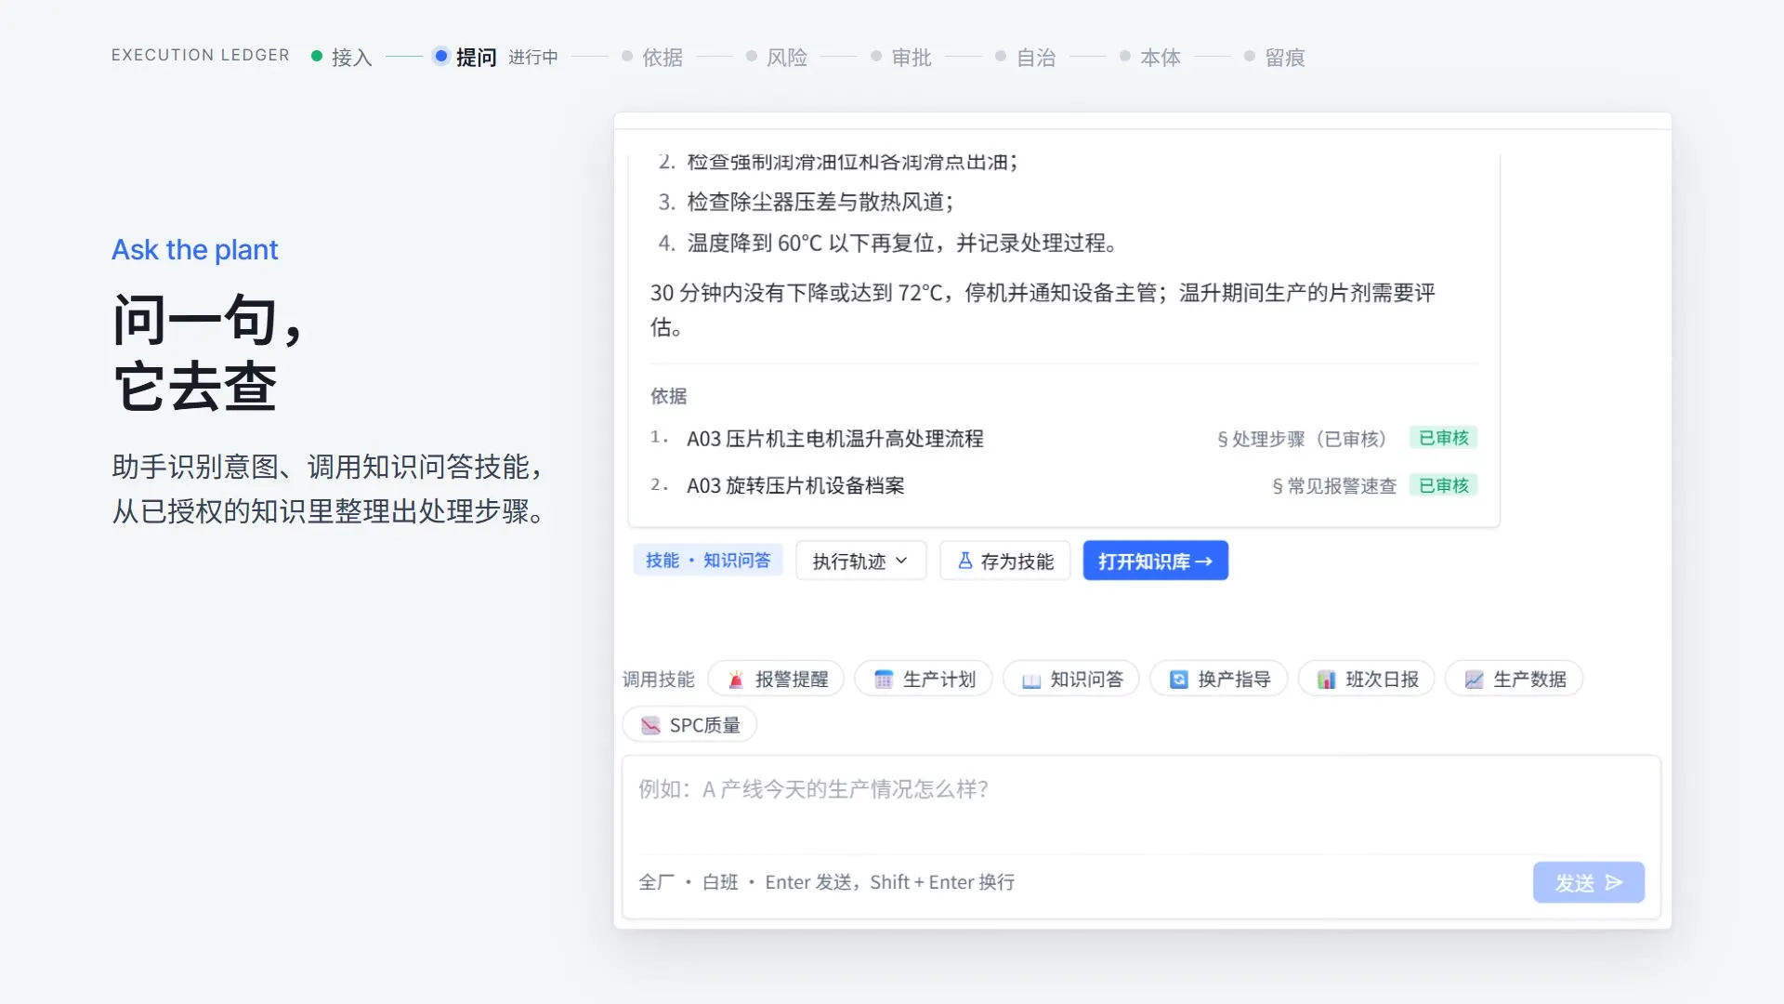This screenshot has width=1784, height=1004.
Task: Click the refresh icon in 换产指导 chip
Action: 1179,680
